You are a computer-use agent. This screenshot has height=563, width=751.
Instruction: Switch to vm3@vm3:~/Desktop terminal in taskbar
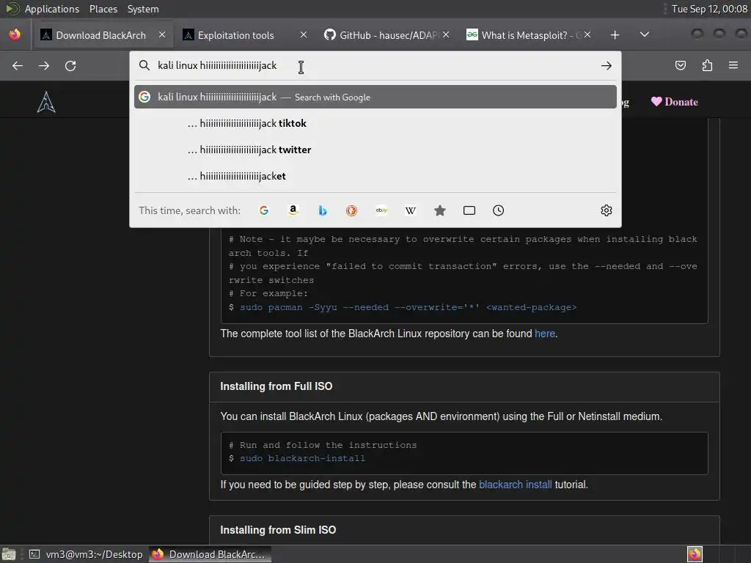[87, 554]
